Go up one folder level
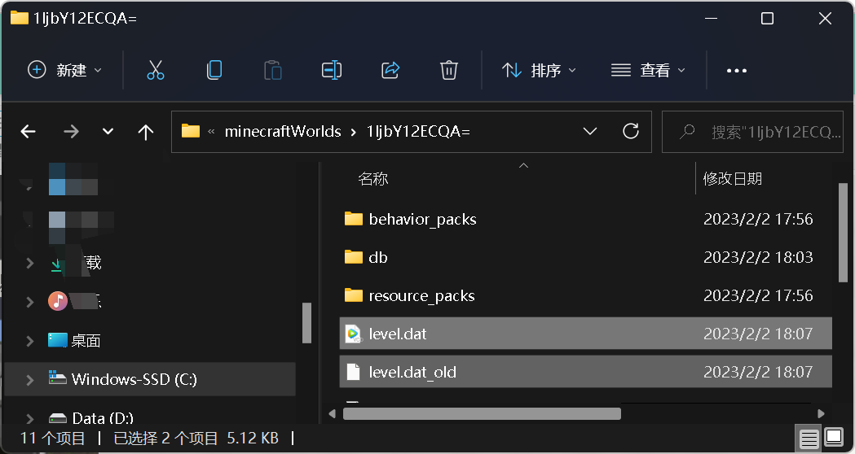Viewport: 855px width, 454px height. coord(146,132)
